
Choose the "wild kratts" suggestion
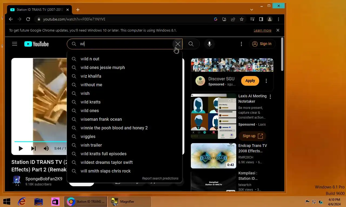tap(125, 102)
